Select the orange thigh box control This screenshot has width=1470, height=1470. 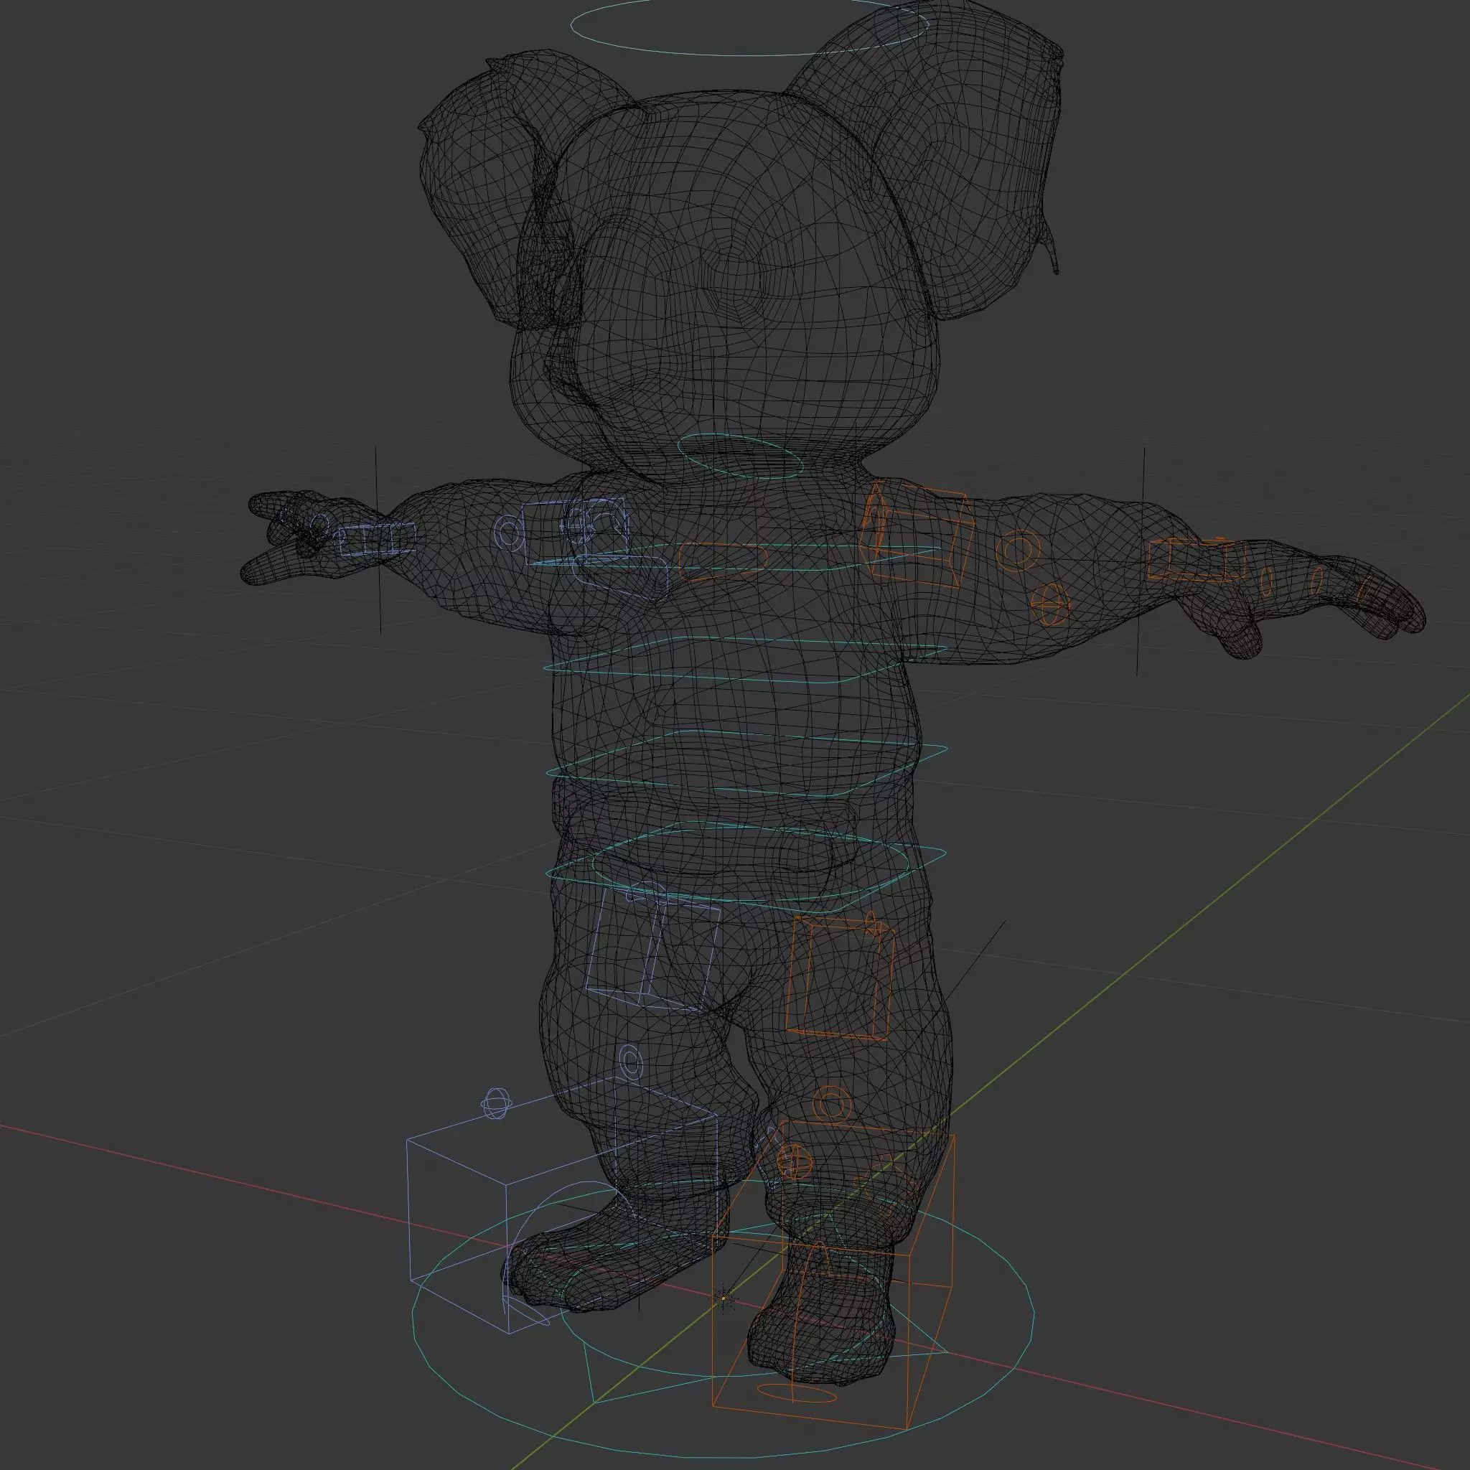pyautogui.click(x=841, y=978)
